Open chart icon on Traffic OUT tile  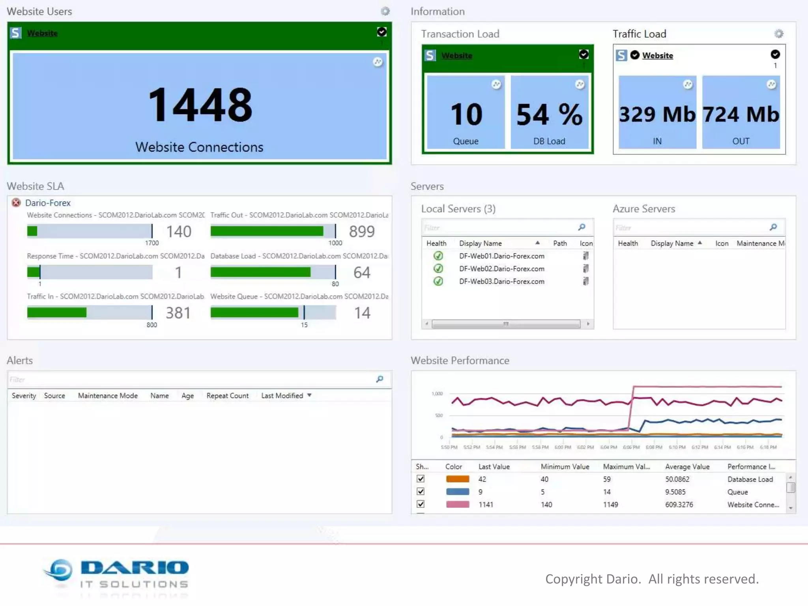[771, 84]
